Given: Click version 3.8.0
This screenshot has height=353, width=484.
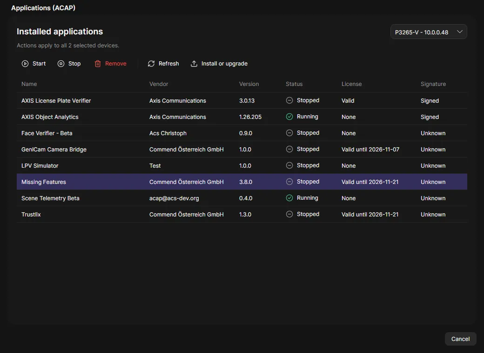Looking at the screenshot, I should (246, 182).
